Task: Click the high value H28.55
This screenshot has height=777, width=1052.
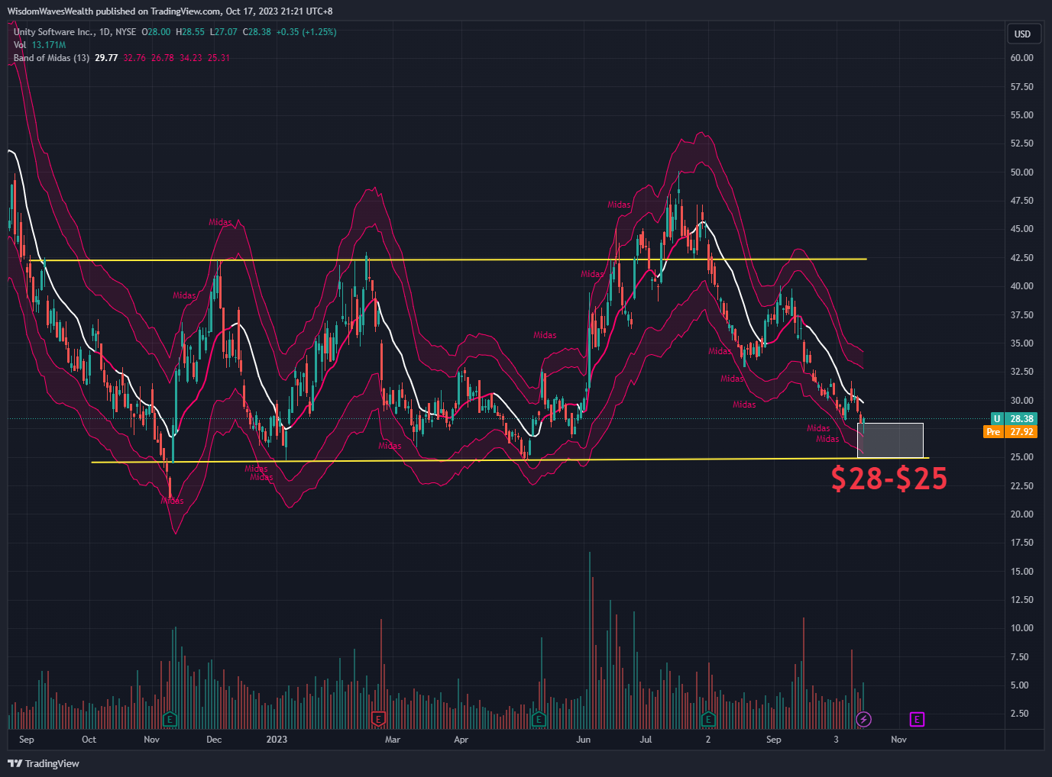Action: [190, 32]
